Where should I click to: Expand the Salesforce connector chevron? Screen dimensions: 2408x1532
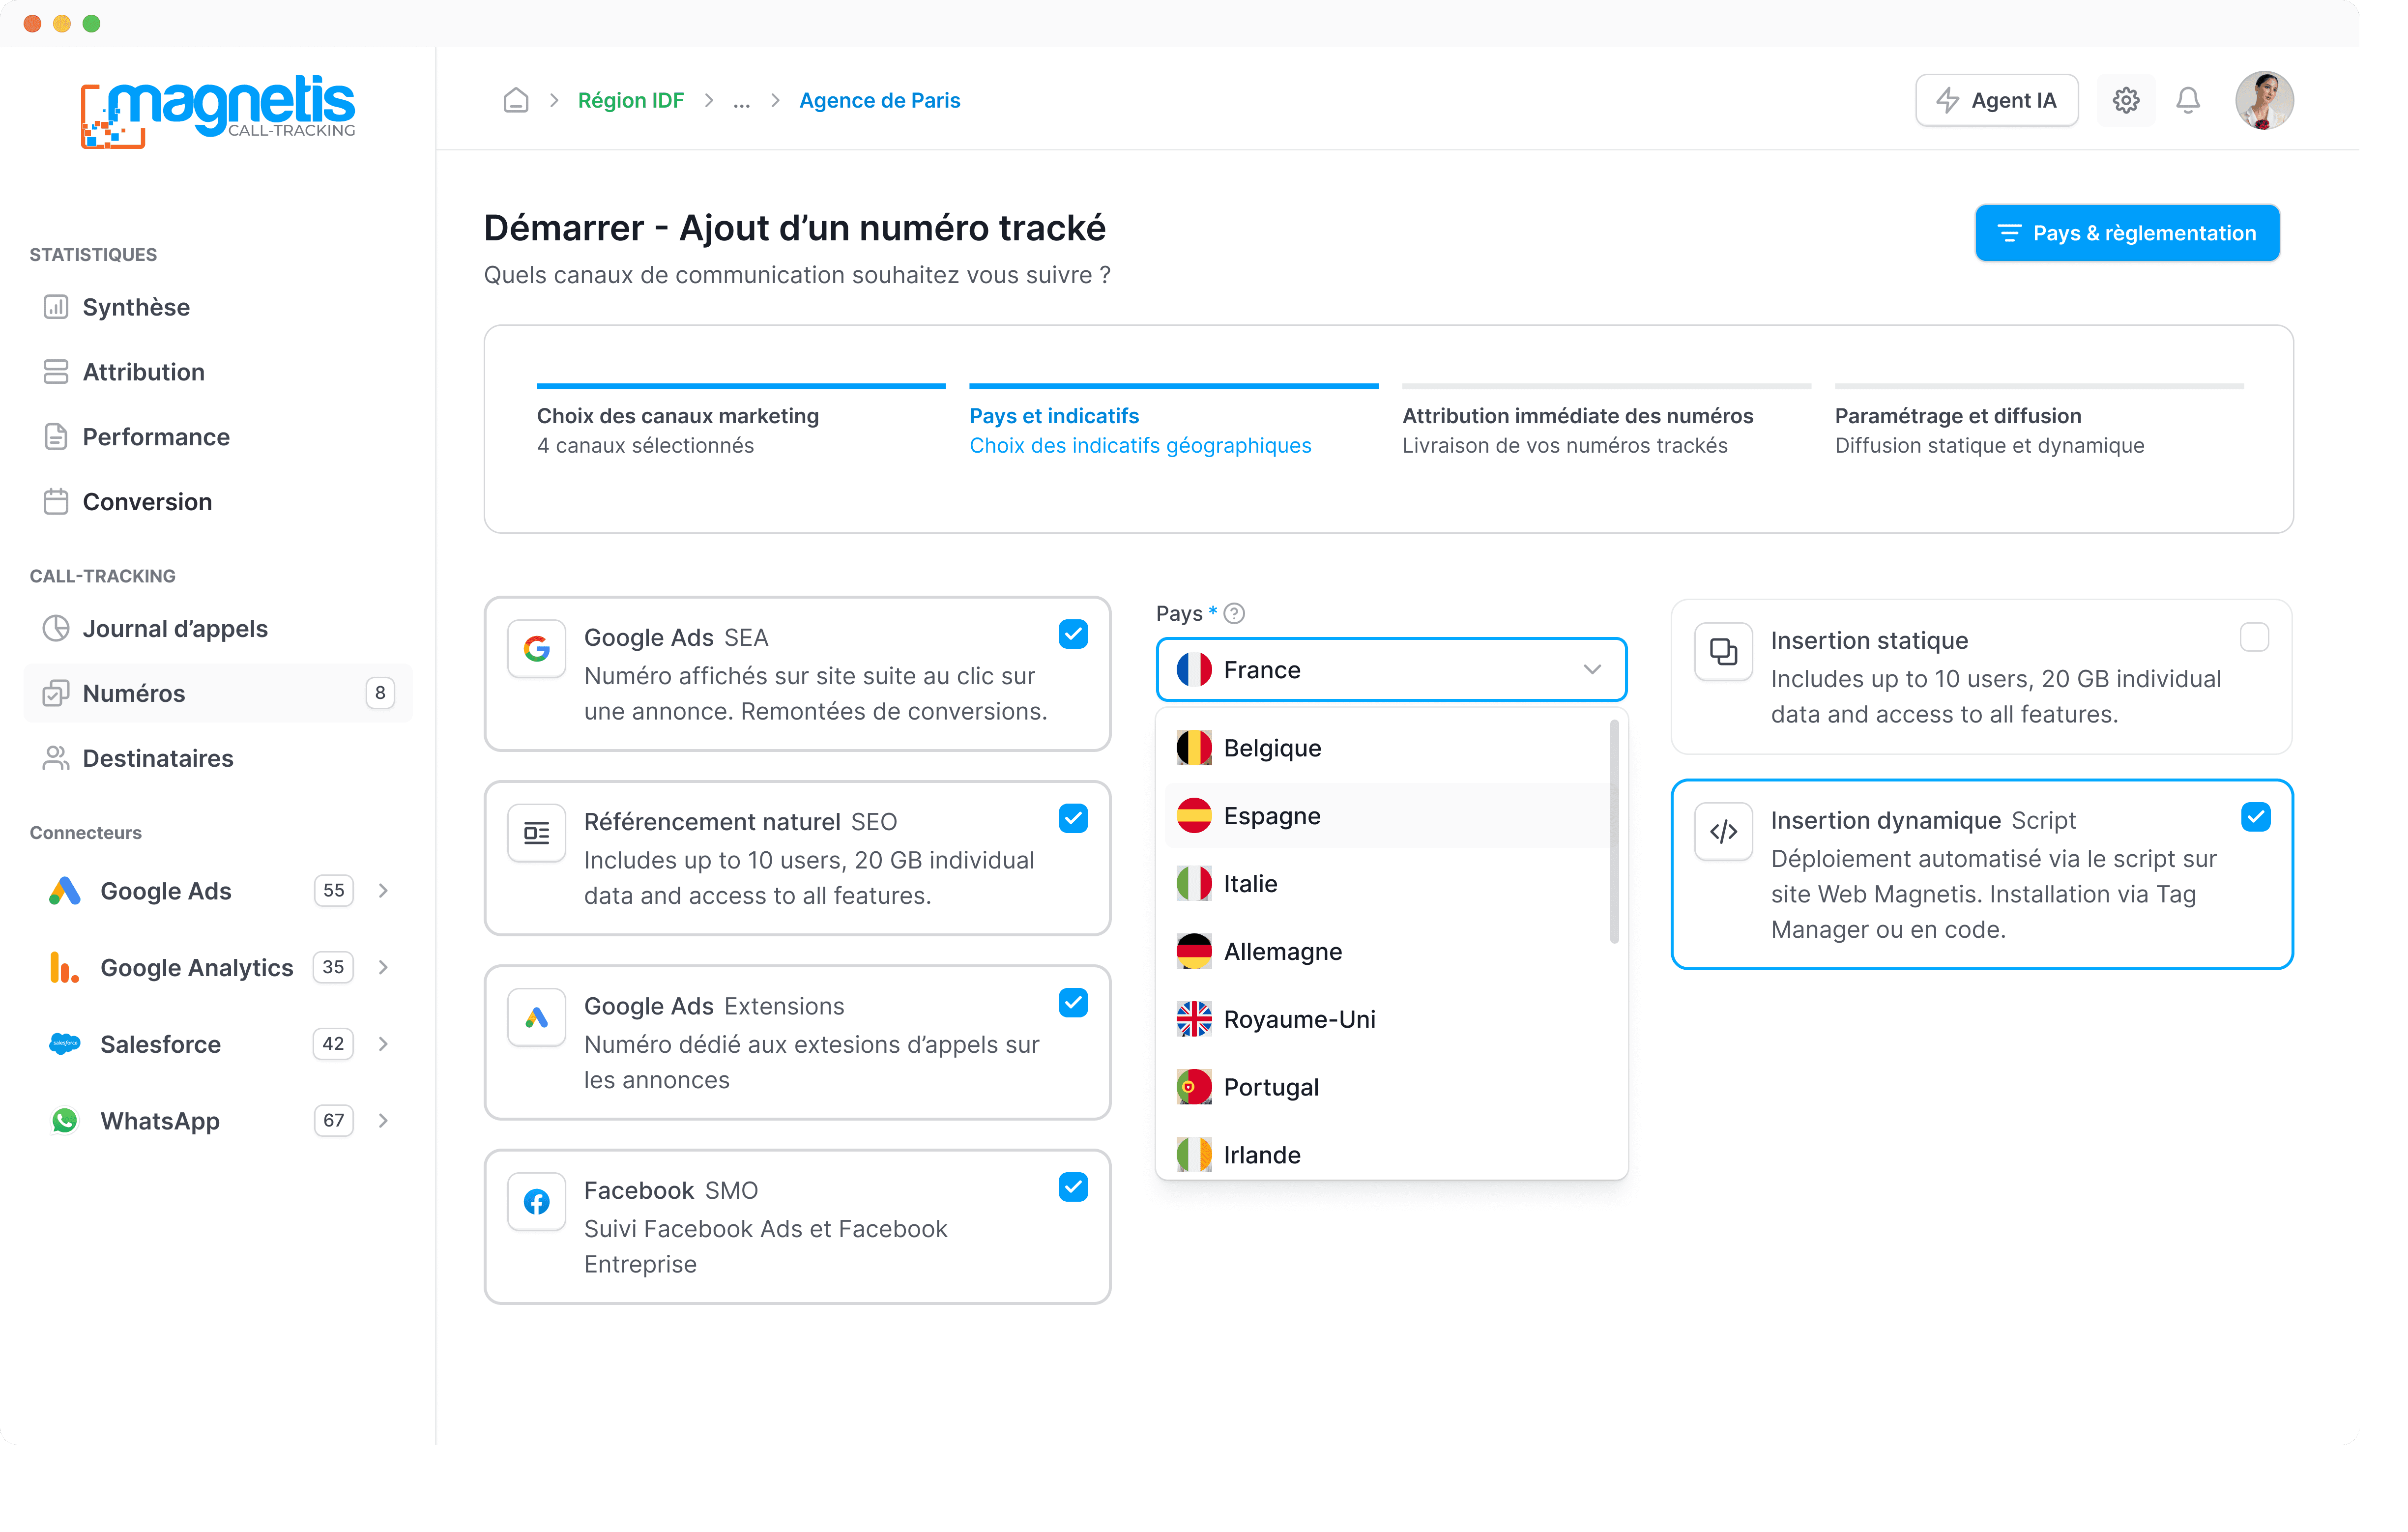pyautogui.click(x=383, y=1043)
